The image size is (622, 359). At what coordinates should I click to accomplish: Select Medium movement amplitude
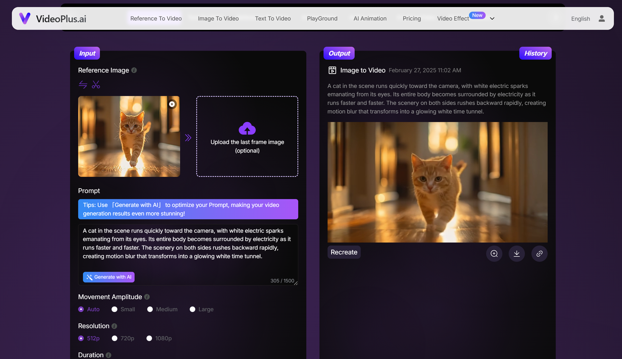point(150,309)
